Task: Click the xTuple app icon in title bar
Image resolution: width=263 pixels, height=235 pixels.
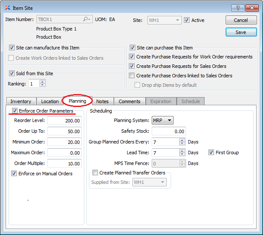Action: point(7,8)
